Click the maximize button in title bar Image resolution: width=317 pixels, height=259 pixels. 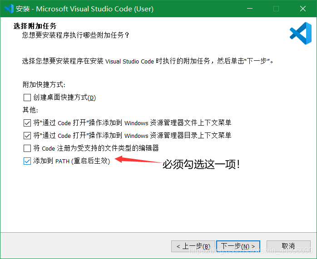coord(276,9)
